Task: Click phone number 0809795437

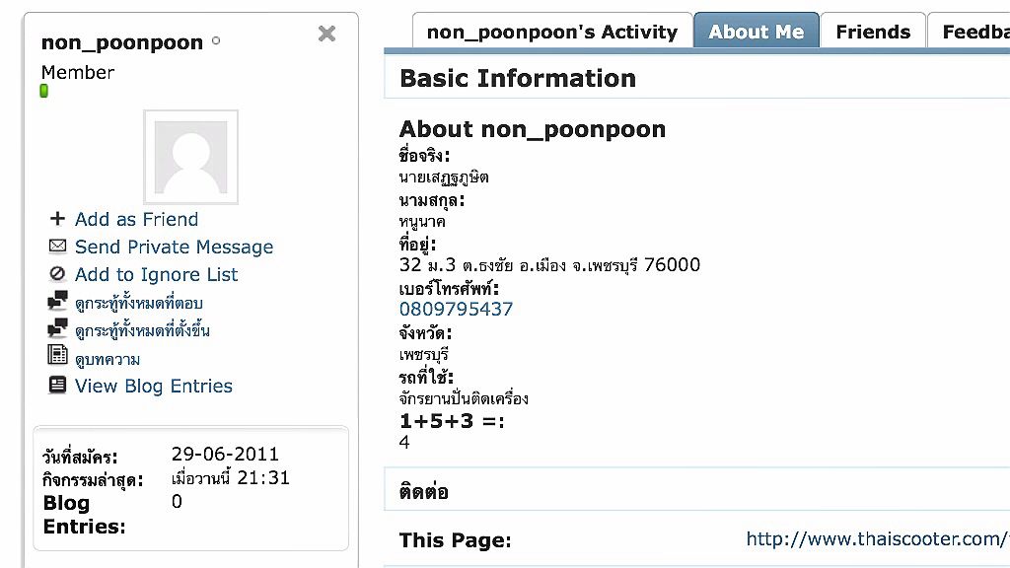Action: tap(456, 309)
